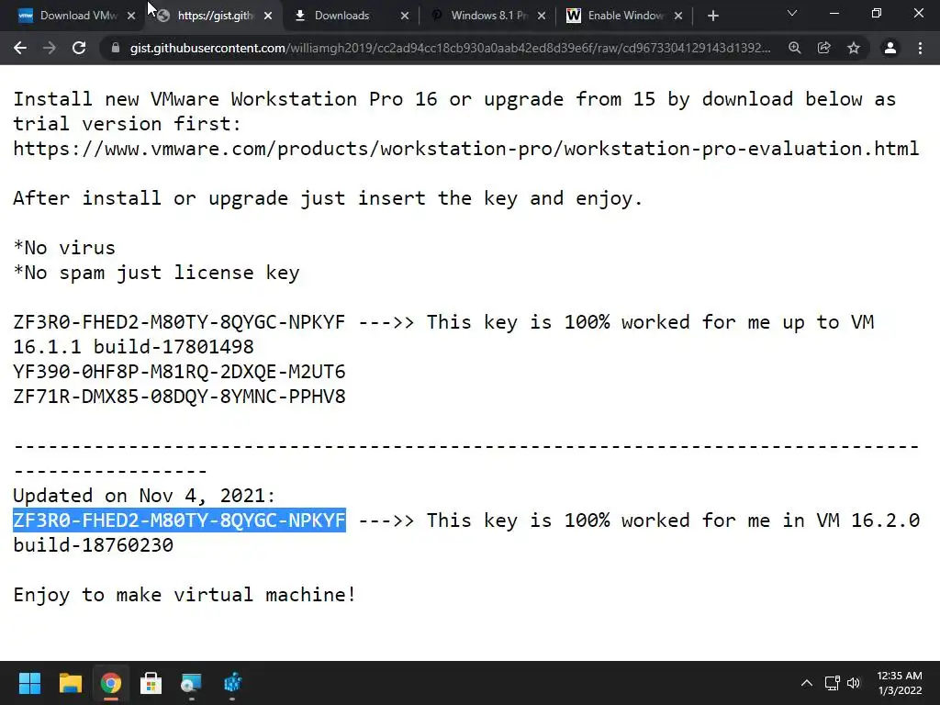Screen dimensions: 940x705
Task: Bookmark this tab with the star
Action: (854, 48)
